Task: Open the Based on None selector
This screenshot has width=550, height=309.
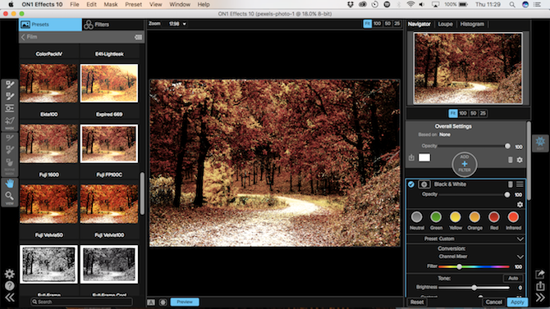Action: [x=445, y=134]
